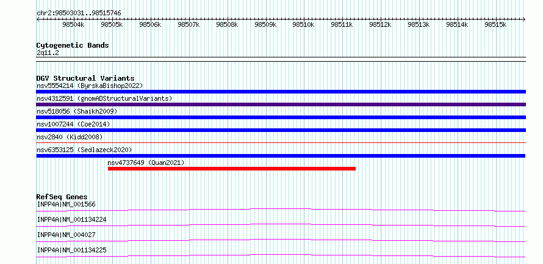The width and height of the screenshot is (543, 264).
Task: Click the left arrowhead of the ruler
Action: point(38,19)
